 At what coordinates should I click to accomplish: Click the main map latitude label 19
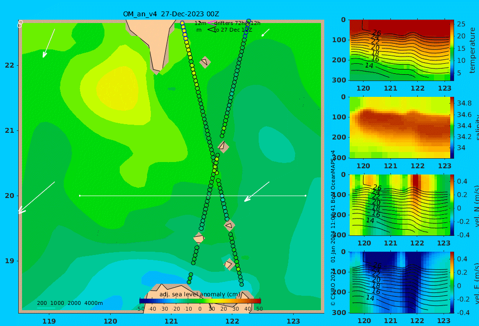point(10,261)
